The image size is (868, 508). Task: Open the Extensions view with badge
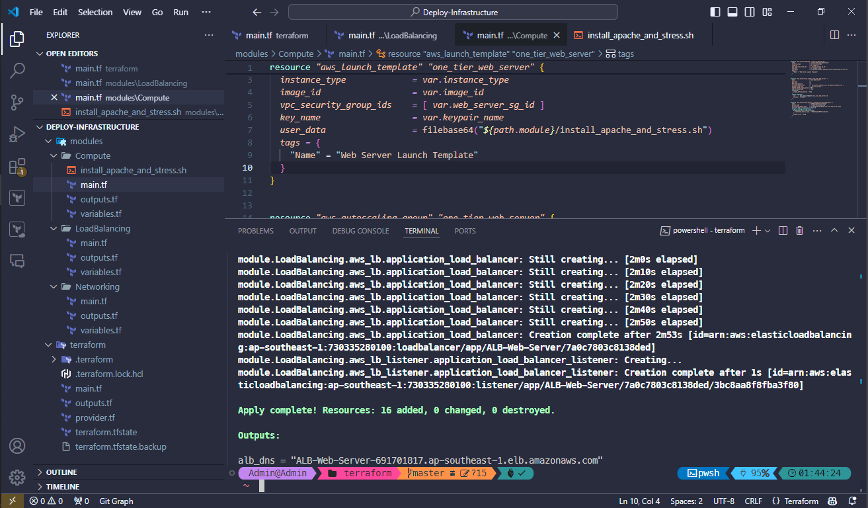tap(17, 166)
